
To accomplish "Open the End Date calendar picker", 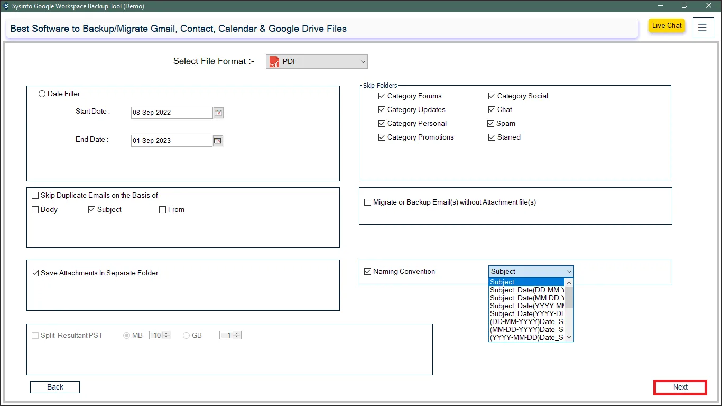I will (218, 141).
